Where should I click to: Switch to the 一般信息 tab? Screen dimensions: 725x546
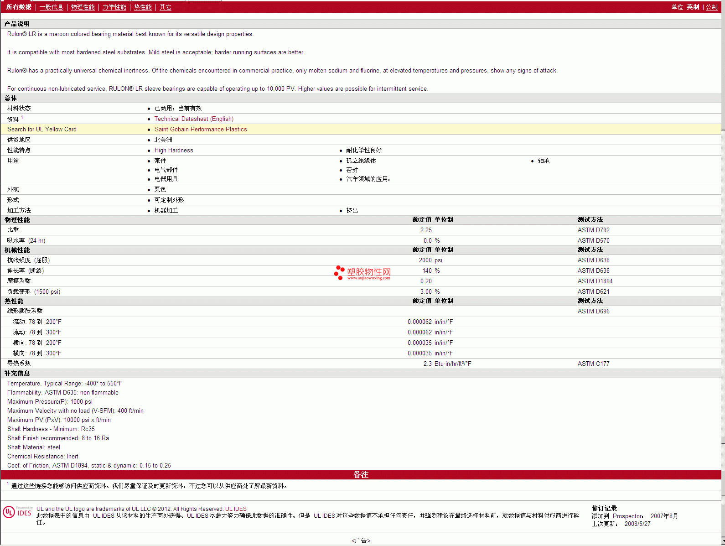point(51,7)
